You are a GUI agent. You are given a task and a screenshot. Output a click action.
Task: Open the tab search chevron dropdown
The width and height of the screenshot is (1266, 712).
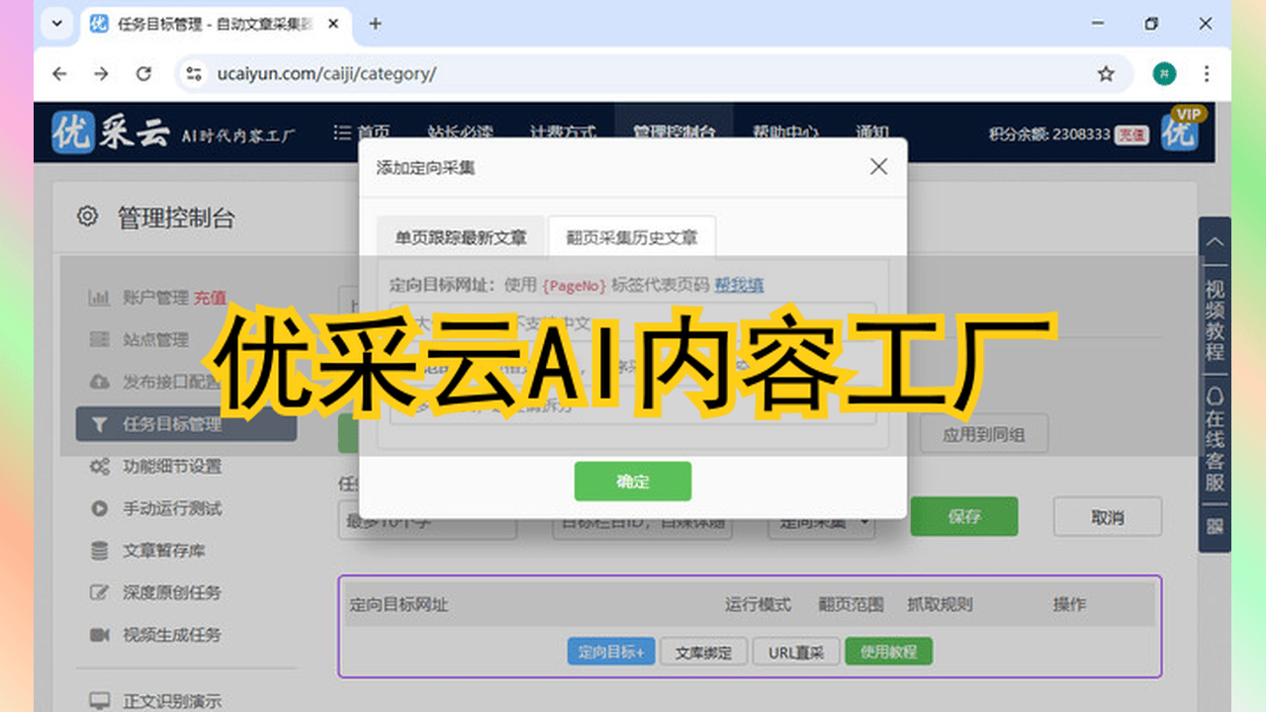tap(56, 24)
